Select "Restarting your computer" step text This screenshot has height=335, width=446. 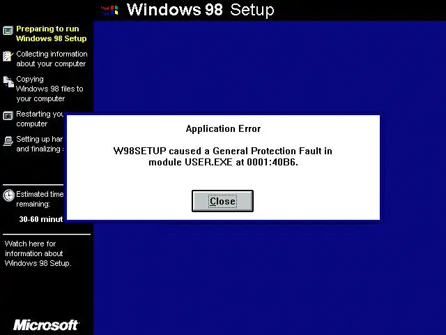coord(40,119)
